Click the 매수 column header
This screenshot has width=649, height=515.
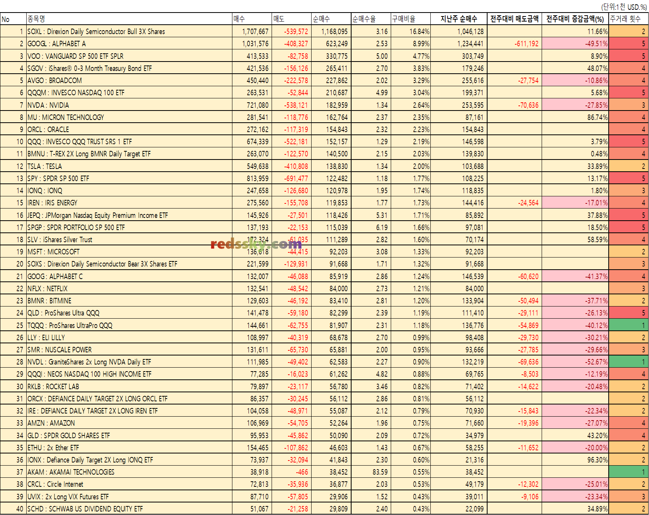252,19
